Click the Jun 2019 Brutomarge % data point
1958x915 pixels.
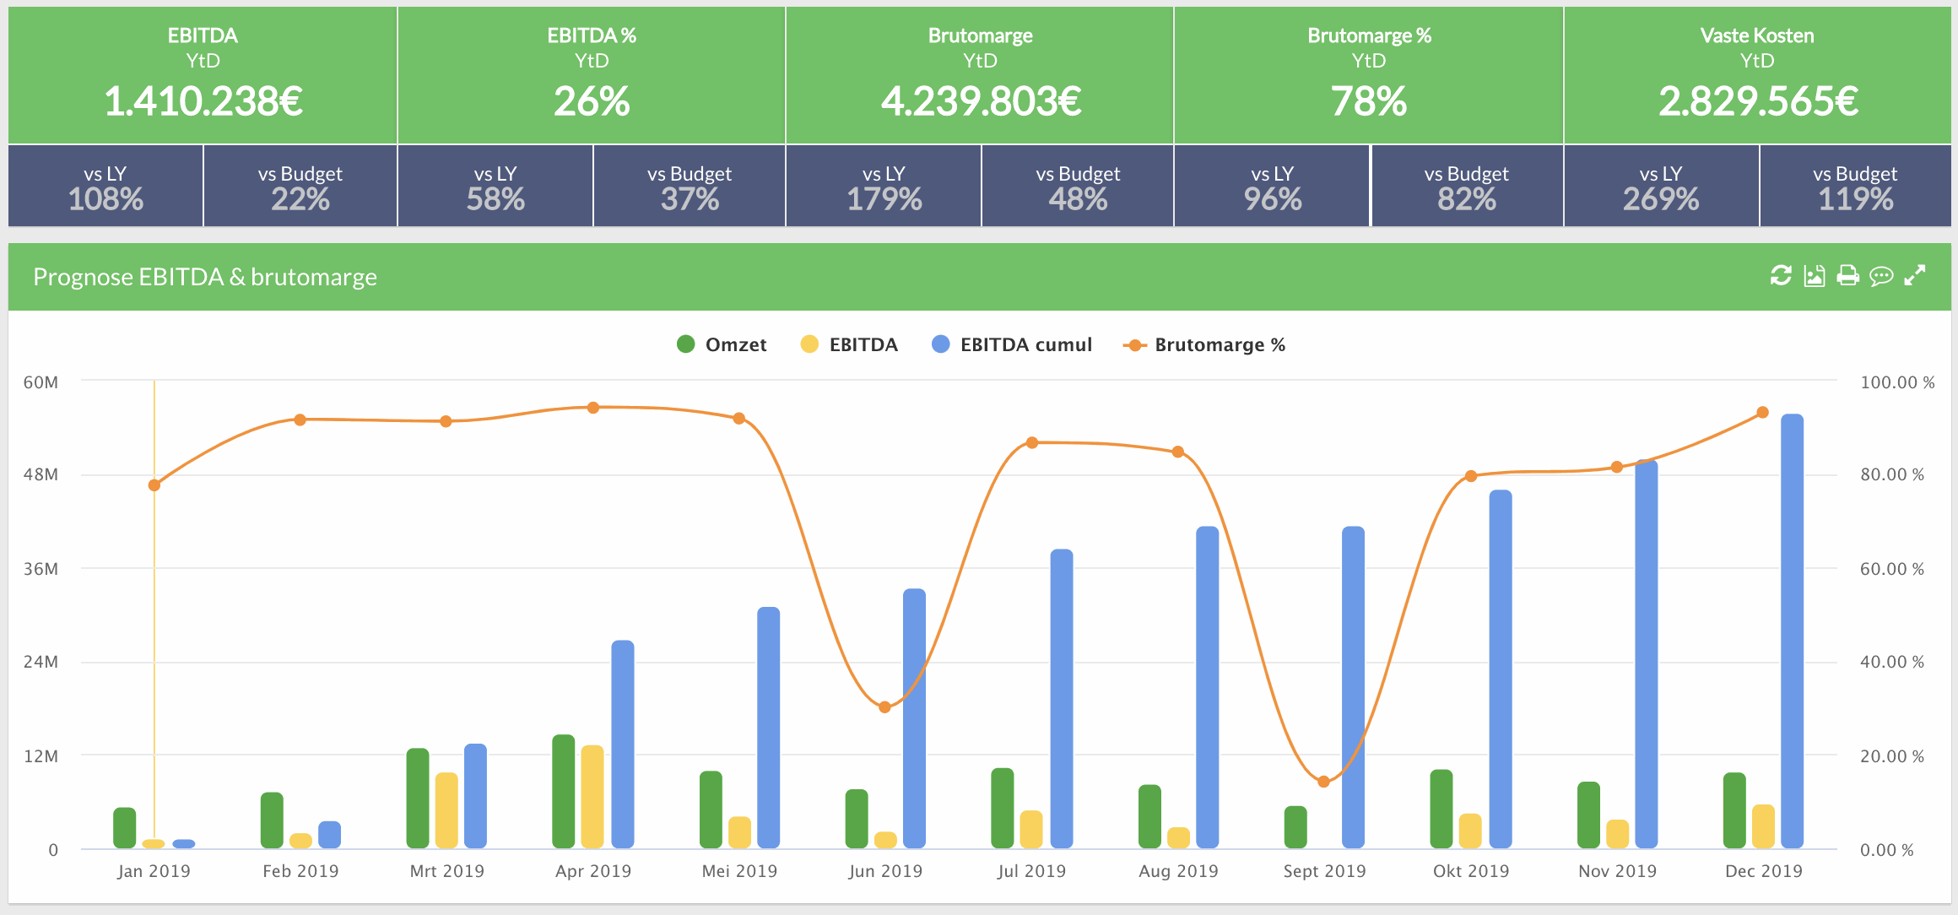(884, 706)
